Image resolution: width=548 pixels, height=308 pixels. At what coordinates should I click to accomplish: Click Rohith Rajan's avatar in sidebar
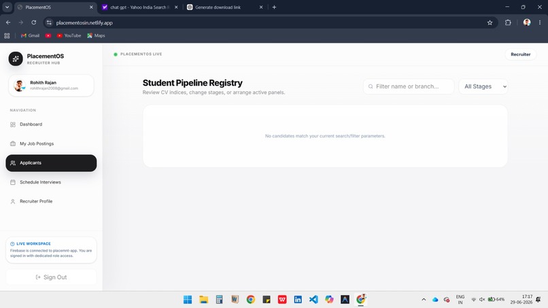[x=19, y=85]
